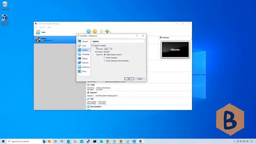Open the Extensions preferences category
Viewport: 256px width, 144px height.
coord(84,67)
